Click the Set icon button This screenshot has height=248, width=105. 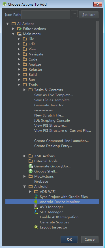pos(89,15)
